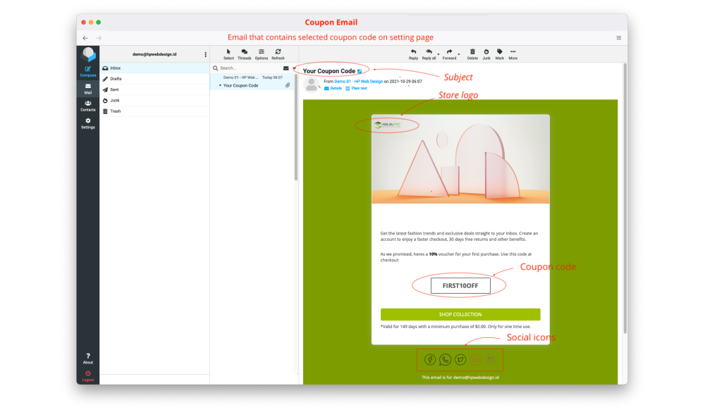Open Settings from the left sidebar
This screenshot has height=412, width=705.
tap(87, 123)
